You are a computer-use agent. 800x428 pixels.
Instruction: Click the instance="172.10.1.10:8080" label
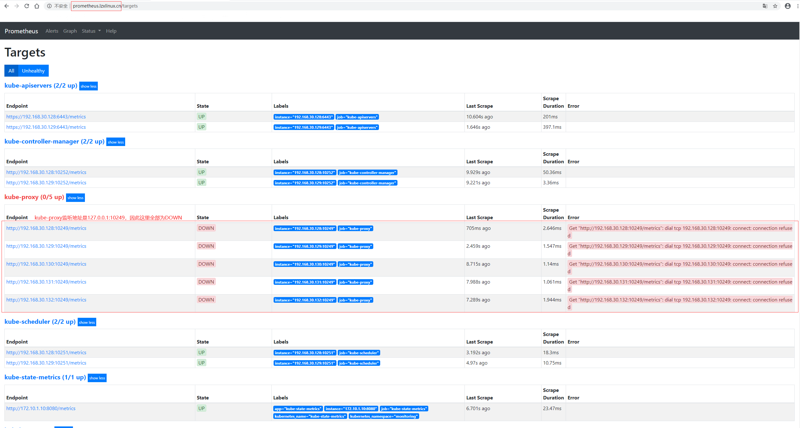pyautogui.click(x=351, y=409)
